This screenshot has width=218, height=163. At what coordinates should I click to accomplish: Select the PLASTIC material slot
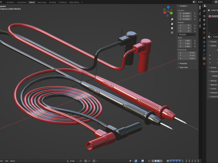213,16
